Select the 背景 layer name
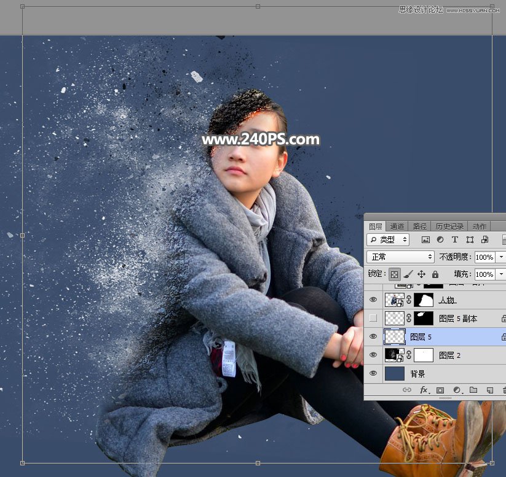Screen dimensions: 506x477 tap(417, 373)
